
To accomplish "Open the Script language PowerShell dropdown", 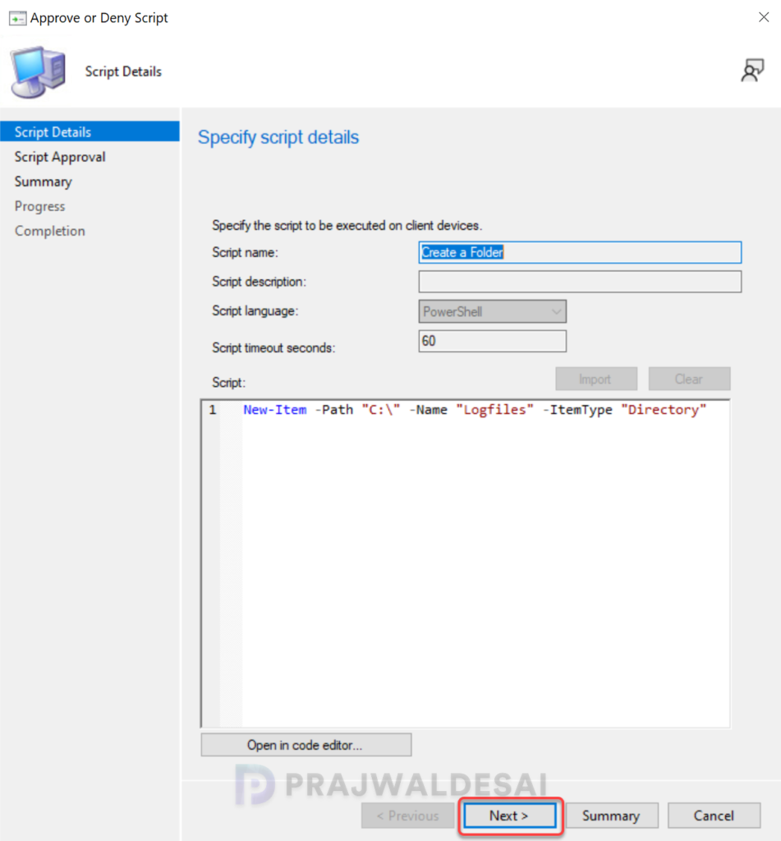I will click(x=492, y=311).
